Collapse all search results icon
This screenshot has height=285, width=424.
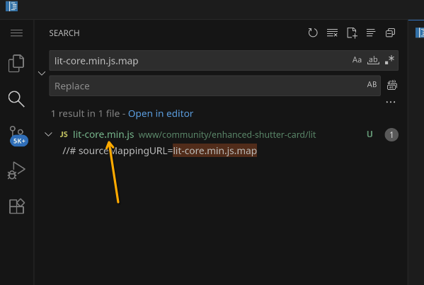pyautogui.click(x=390, y=33)
